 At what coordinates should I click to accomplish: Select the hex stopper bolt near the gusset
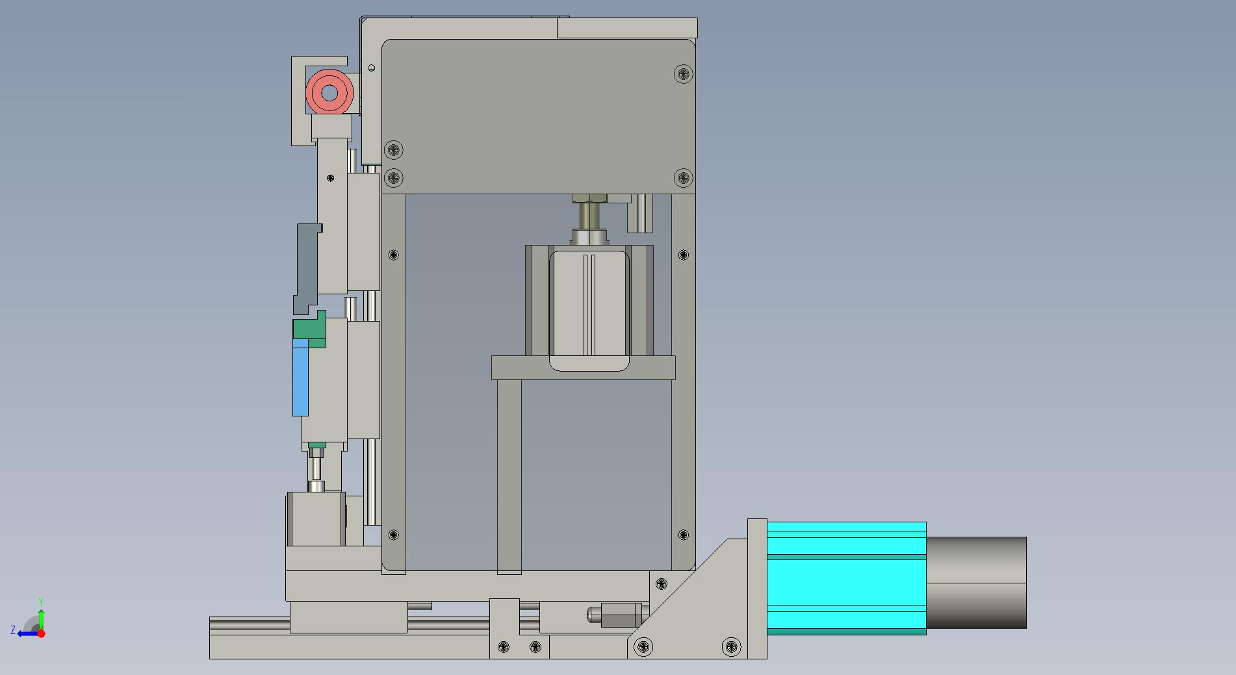click(x=617, y=615)
